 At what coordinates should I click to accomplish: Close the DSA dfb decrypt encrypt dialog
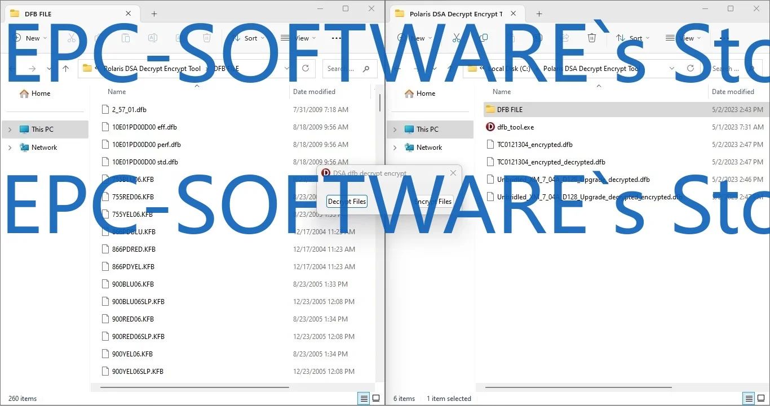[x=453, y=173]
